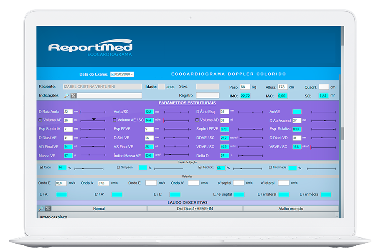Image resolution: width=376 pixels, height=252 pixels.
Task: Click the Quadril input field
Action: click(324, 87)
